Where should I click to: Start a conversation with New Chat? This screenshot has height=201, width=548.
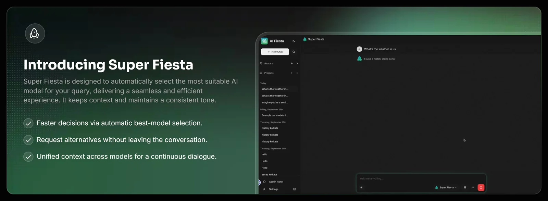[275, 52]
